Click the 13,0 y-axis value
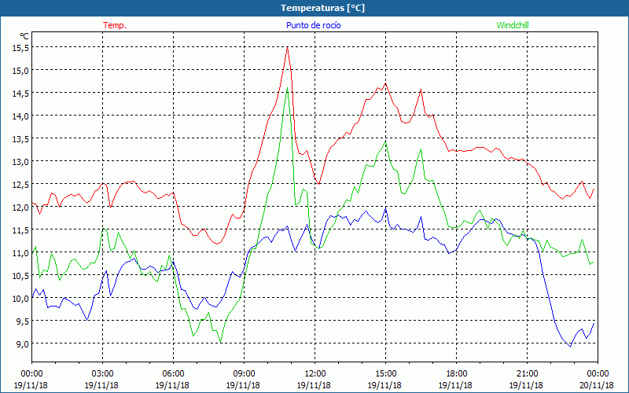The width and height of the screenshot is (629, 393). pos(21,162)
